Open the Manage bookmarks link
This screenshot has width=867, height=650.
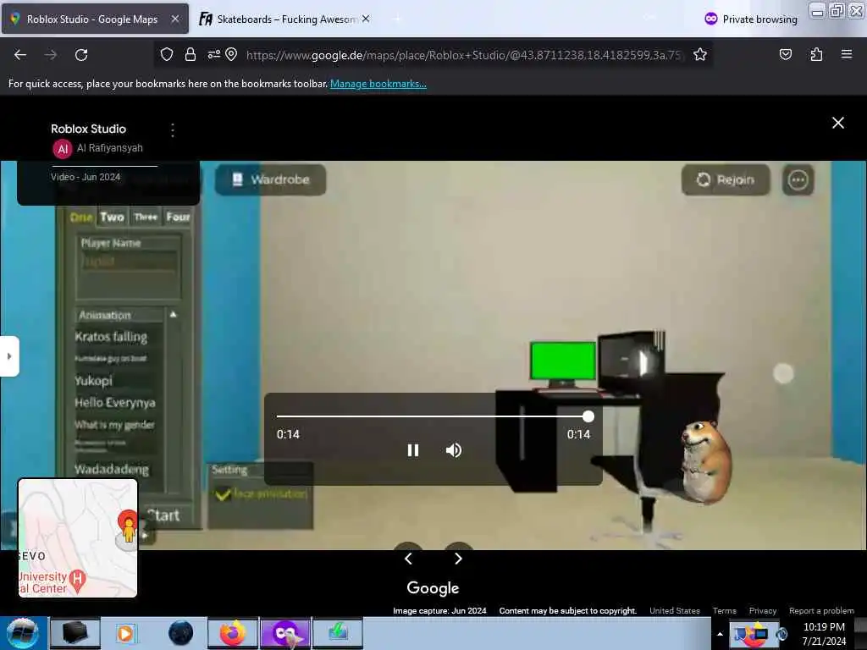[x=378, y=84]
